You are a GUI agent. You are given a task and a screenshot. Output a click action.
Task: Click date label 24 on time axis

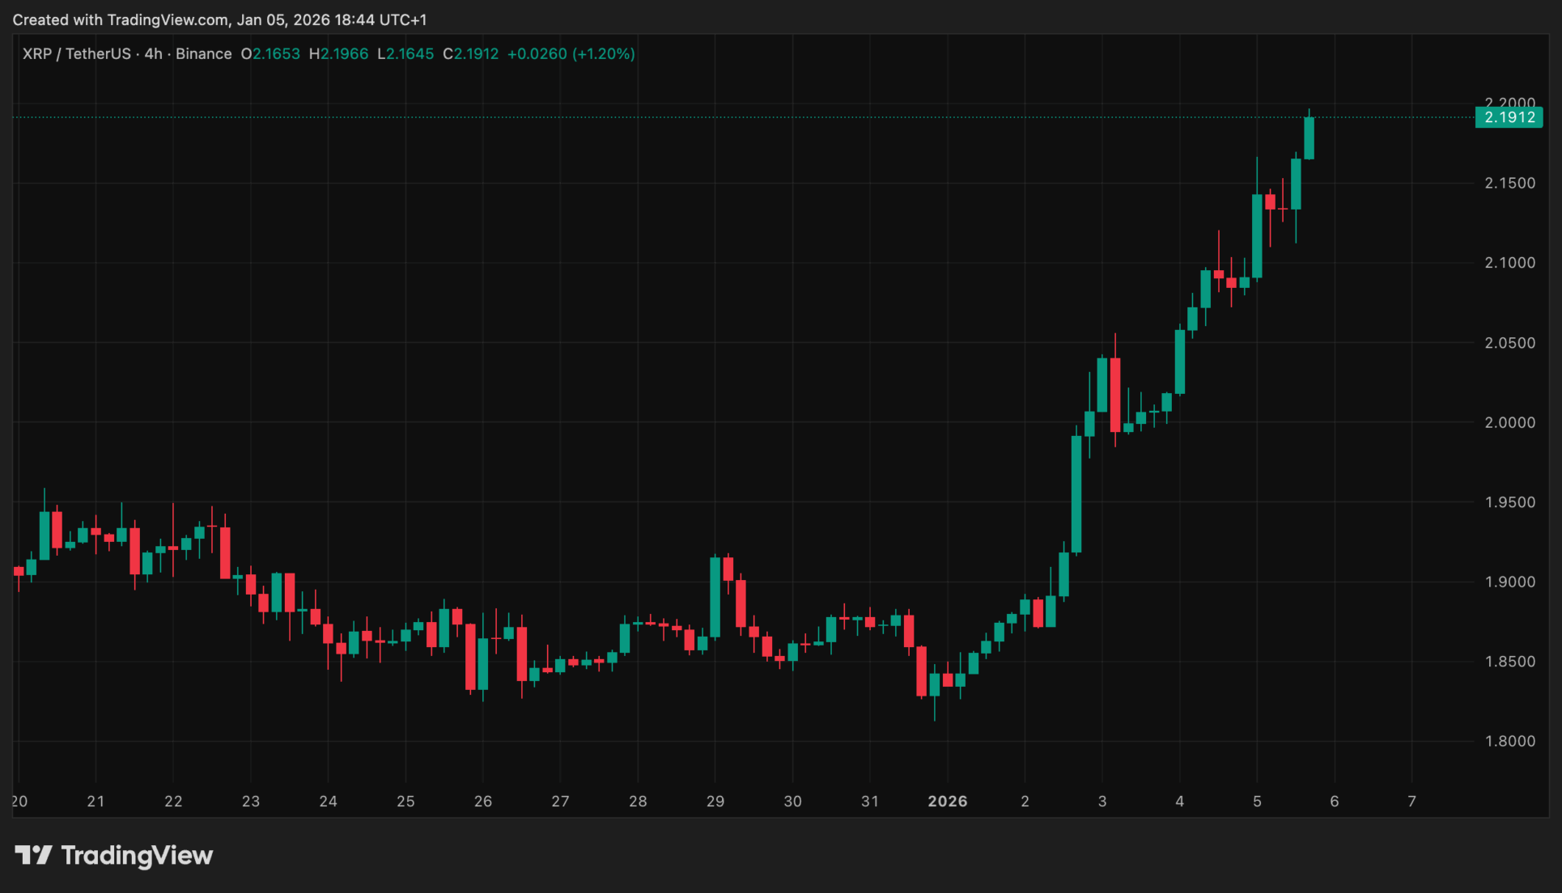[x=328, y=801]
